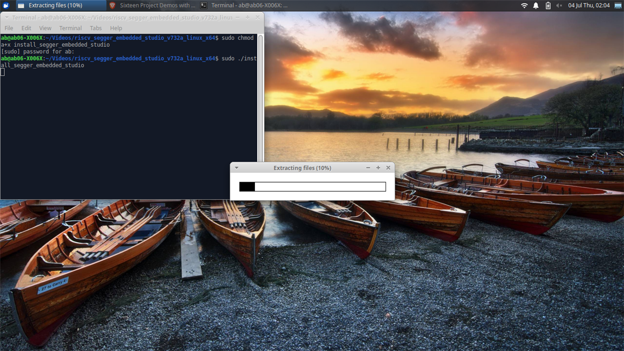The width and height of the screenshot is (624, 351).
Task: Open the date and time clock
Action: tap(589, 5)
